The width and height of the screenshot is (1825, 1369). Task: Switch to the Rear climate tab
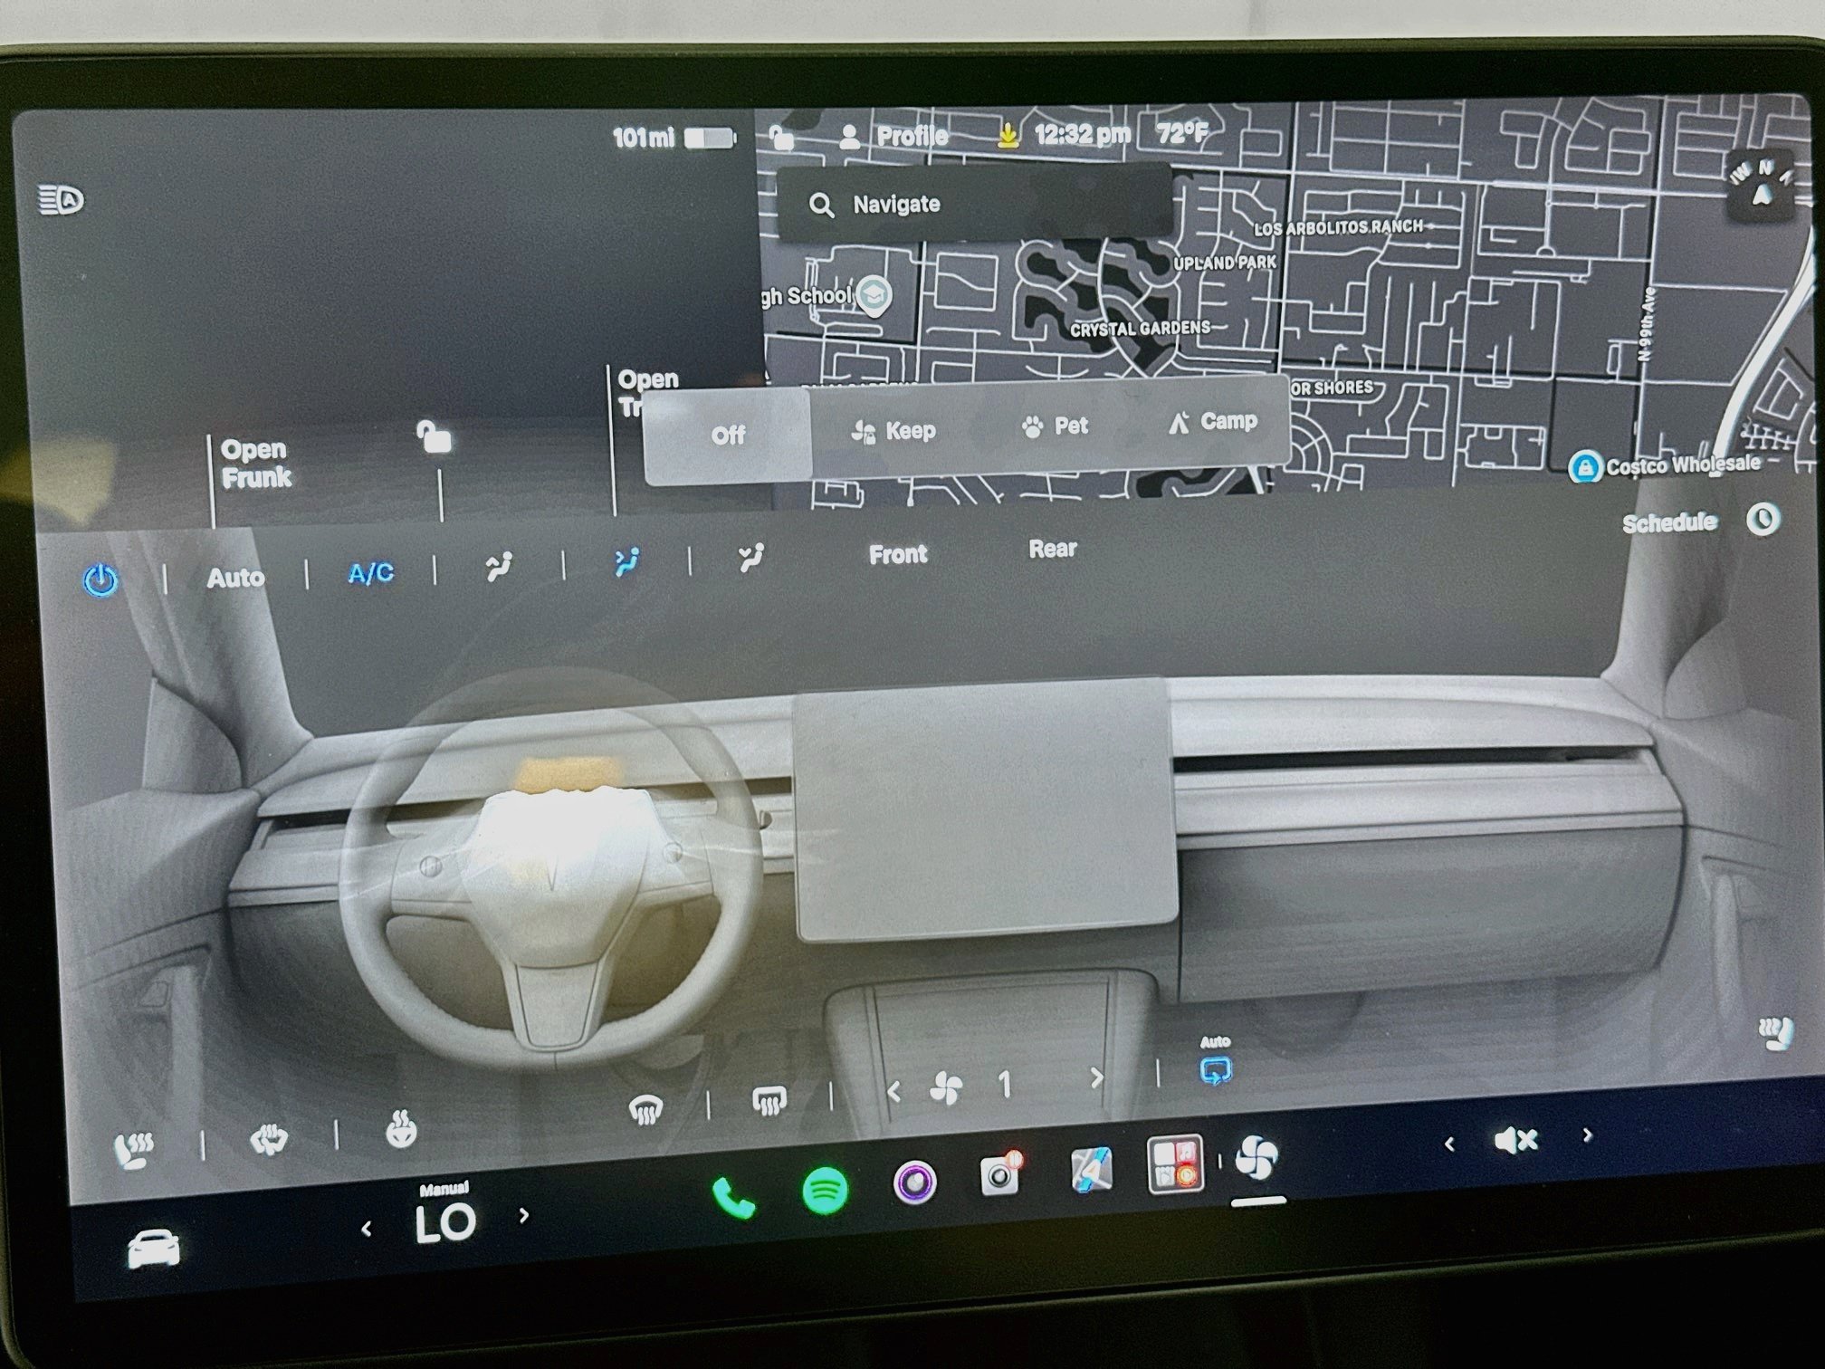coord(1053,549)
